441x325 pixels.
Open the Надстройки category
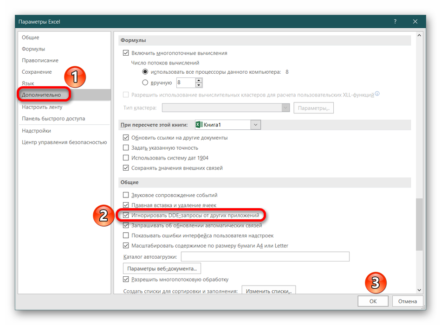click(x=36, y=131)
